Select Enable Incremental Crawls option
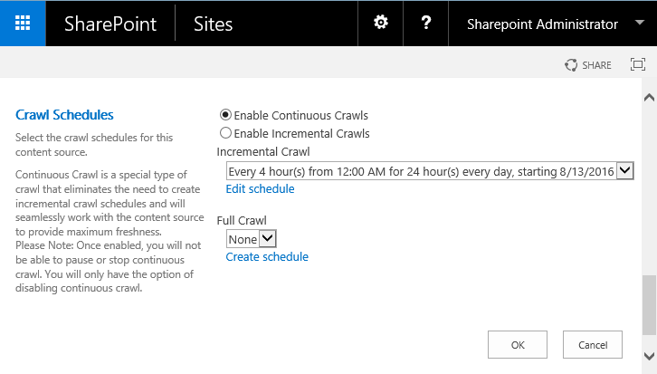657x374 pixels. pyautogui.click(x=225, y=133)
